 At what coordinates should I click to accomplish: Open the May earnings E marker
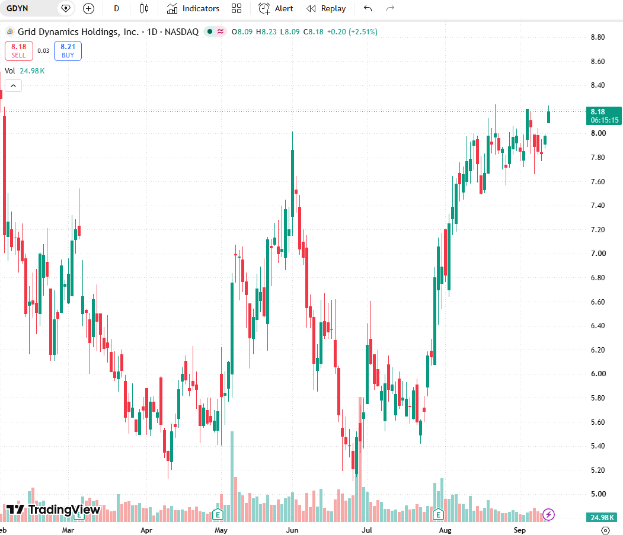pyautogui.click(x=218, y=515)
